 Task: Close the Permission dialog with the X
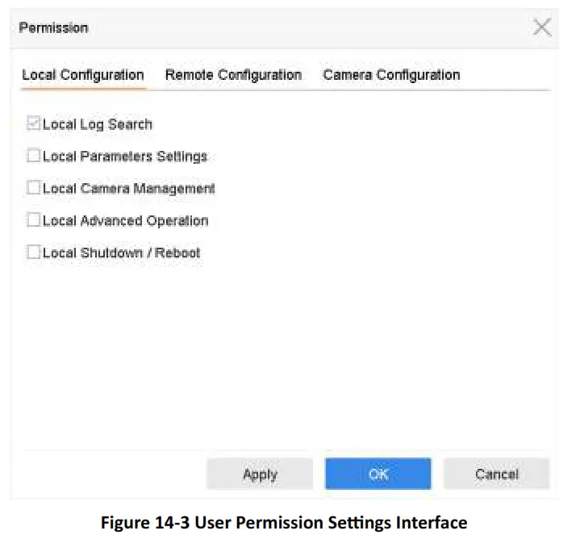[542, 27]
